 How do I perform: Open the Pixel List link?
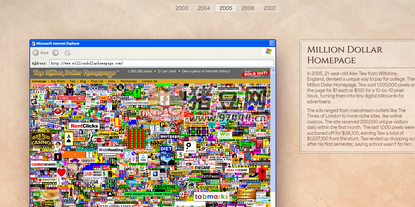(x=97, y=81)
